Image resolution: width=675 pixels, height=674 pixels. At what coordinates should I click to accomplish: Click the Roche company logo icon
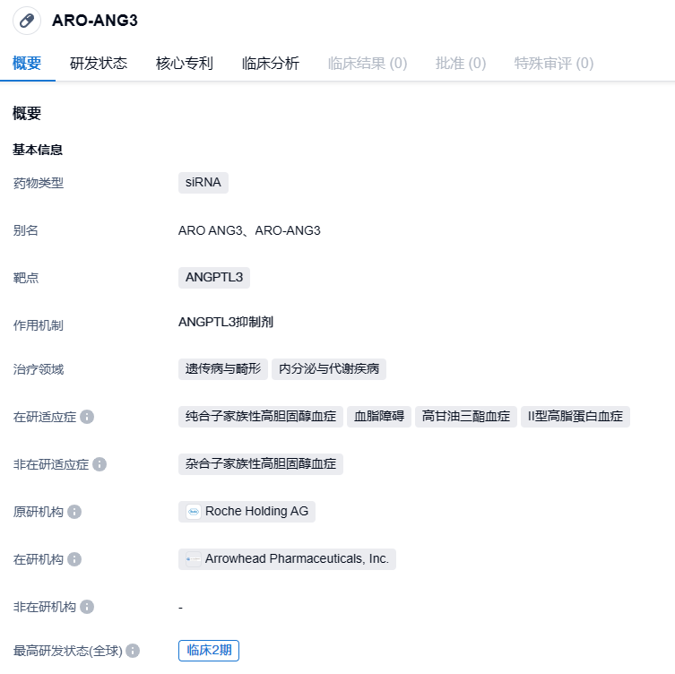194,512
